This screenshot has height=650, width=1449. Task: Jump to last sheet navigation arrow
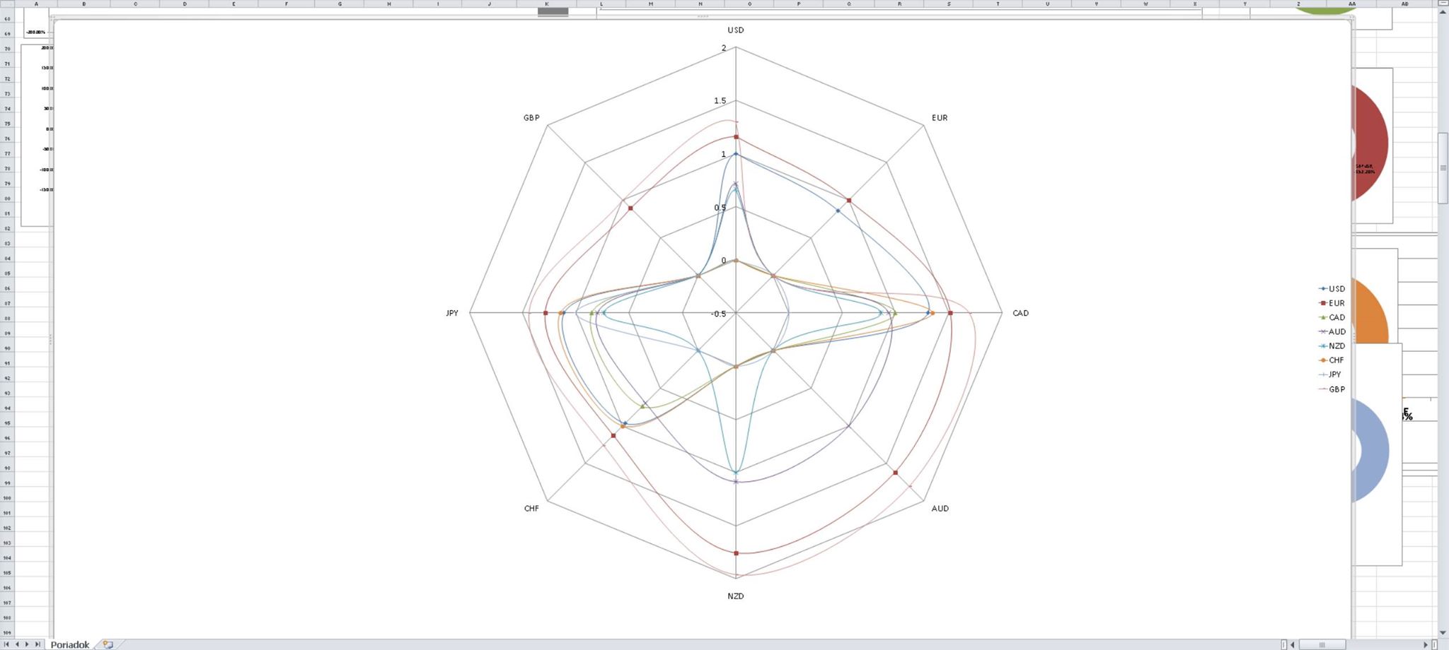tap(37, 644)
